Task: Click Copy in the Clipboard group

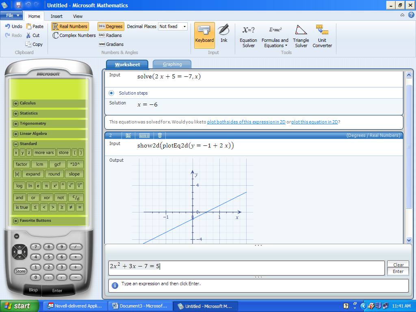Action: tap(34, 44)
